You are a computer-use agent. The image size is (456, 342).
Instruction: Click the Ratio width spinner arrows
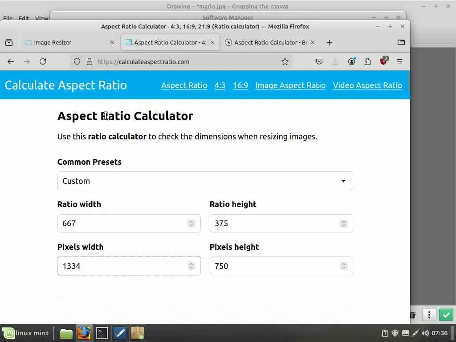coord(191,224)
